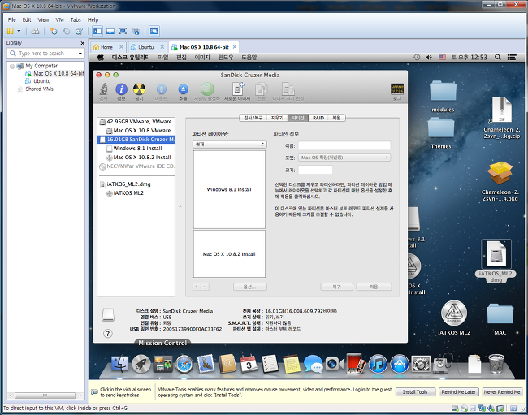Click the volume icon in Mac menu bar

429,57
